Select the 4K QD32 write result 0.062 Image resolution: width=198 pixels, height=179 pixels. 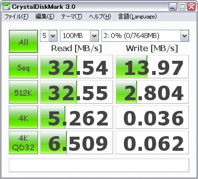pyautogui.click(x=152, y=143)
